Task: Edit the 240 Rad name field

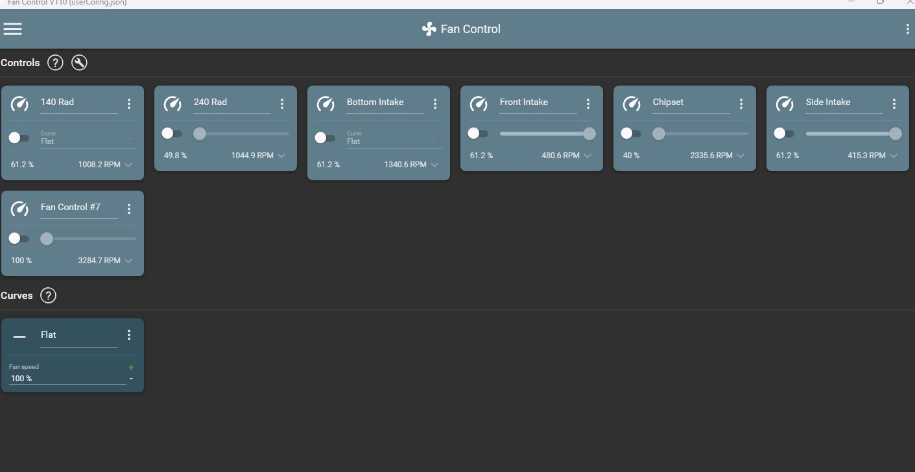Action: pos(232,102)
